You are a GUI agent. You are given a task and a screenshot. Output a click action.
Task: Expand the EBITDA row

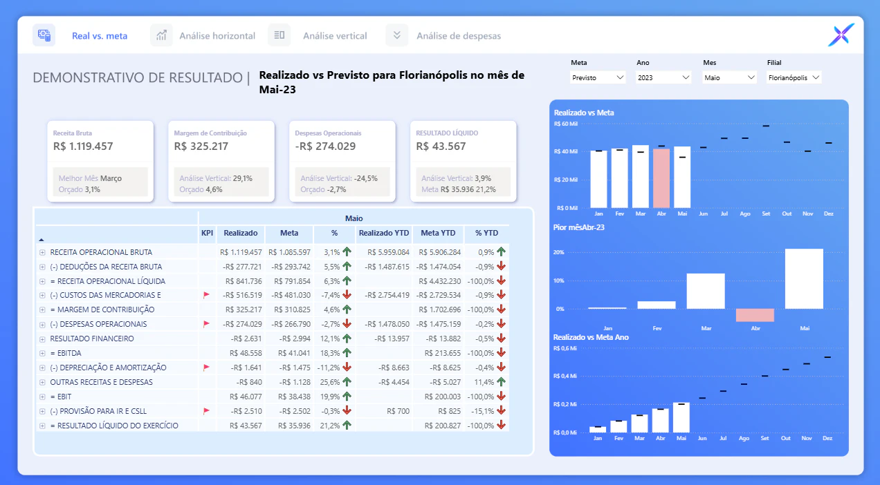pyautogui.click(x=43, y=353)
